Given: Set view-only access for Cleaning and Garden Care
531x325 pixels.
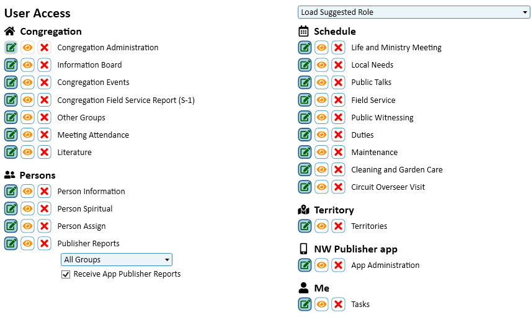Looking at the screenshot, I should tap(321, 170).
